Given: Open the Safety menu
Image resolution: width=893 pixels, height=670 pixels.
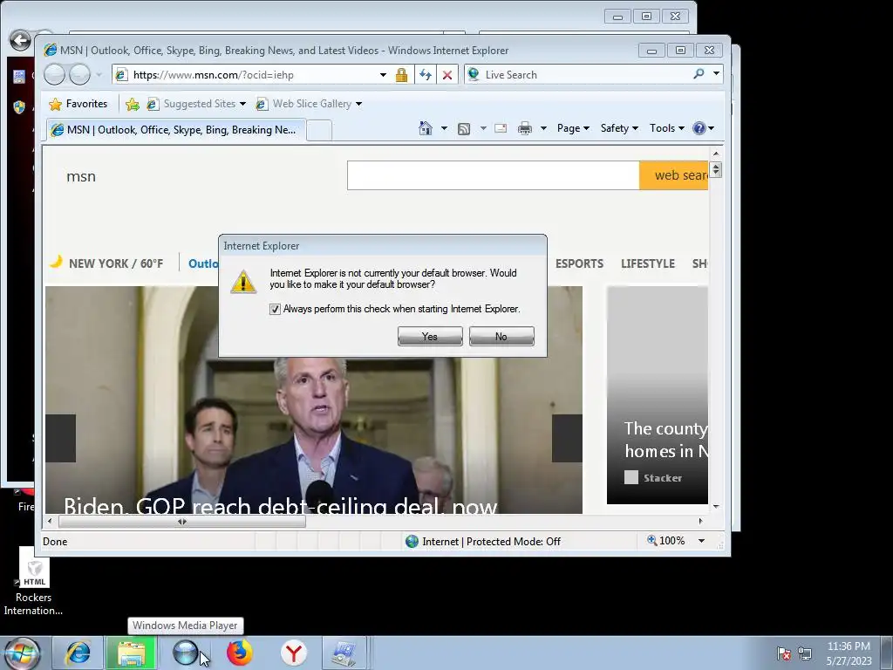Looking at the screenshot, I should coord(619,128).
